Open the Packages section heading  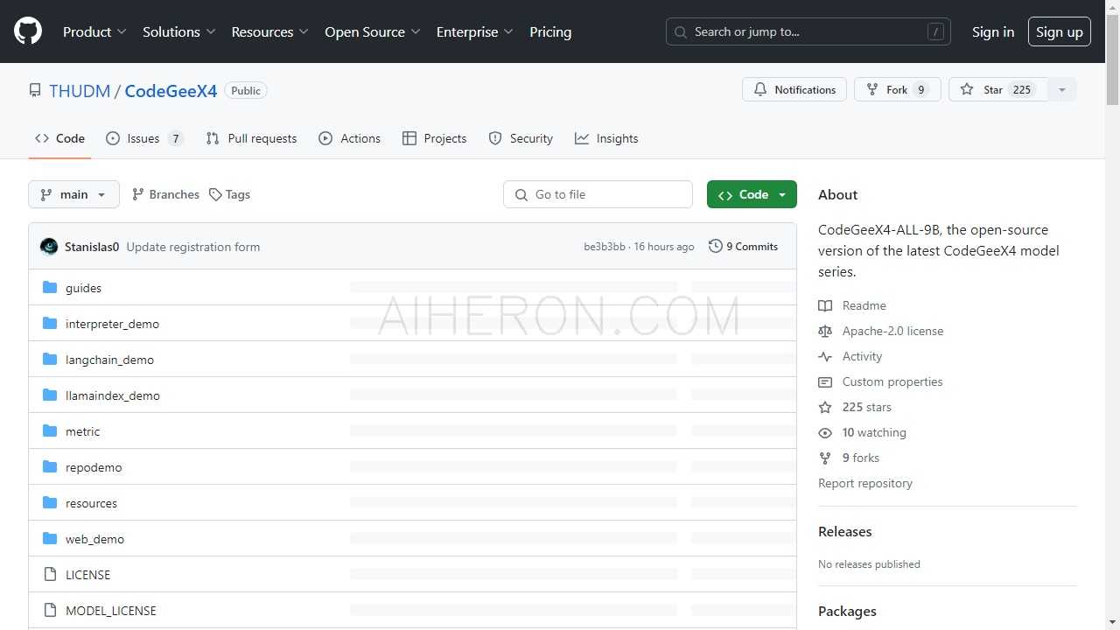tap(847, 611)
